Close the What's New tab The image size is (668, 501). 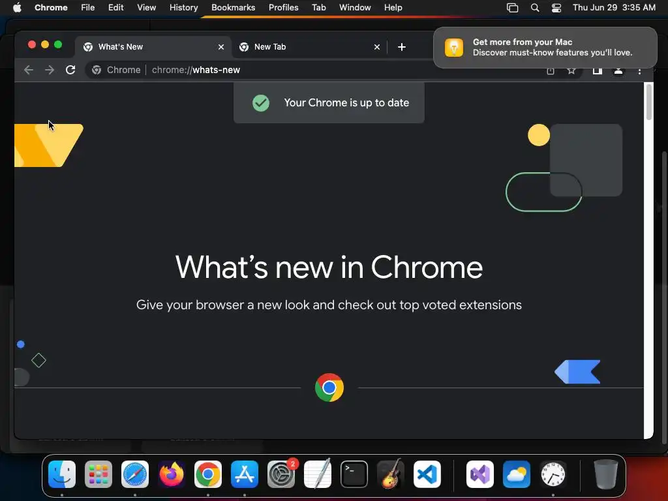click(221, 47)
